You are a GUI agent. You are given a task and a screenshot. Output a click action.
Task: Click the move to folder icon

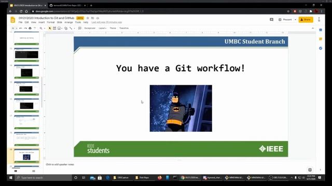click(x=92, y=18)
